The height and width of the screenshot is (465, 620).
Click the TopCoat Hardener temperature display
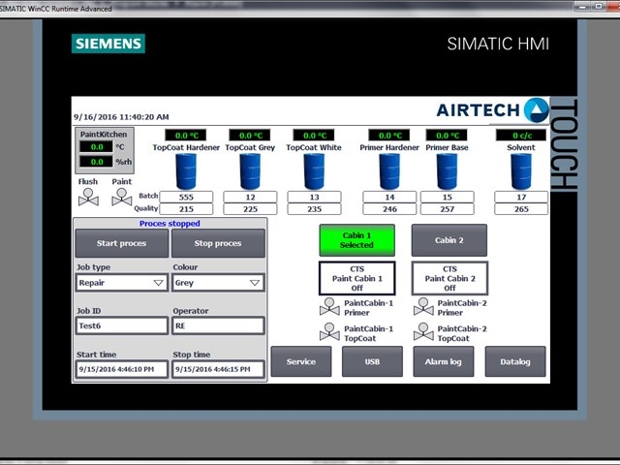186,136
